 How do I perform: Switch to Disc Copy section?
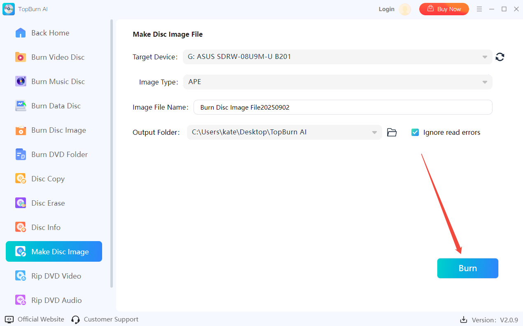pos(48,179)
